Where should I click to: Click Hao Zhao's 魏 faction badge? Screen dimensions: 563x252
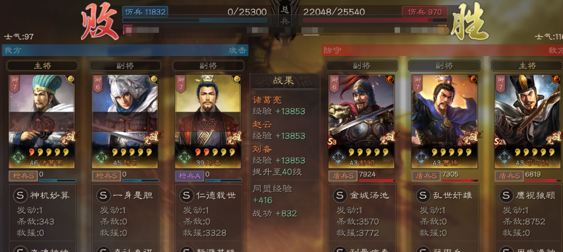(338, 157)
